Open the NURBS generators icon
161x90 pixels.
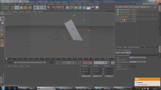click(x=76, y=8)
